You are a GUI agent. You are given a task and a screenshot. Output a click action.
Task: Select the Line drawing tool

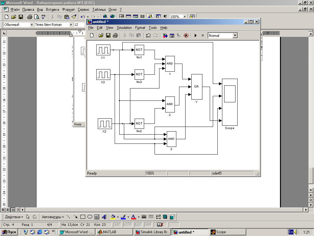pos(68,217)
